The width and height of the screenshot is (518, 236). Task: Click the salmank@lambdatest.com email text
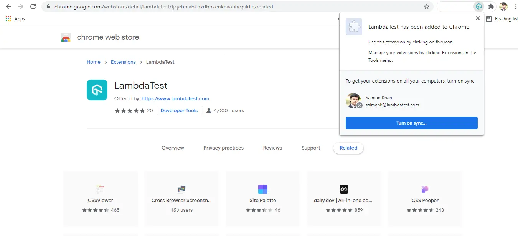(x=392, y=105)
